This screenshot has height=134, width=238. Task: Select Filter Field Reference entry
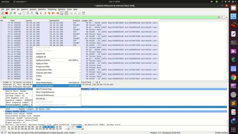point(57,92)
